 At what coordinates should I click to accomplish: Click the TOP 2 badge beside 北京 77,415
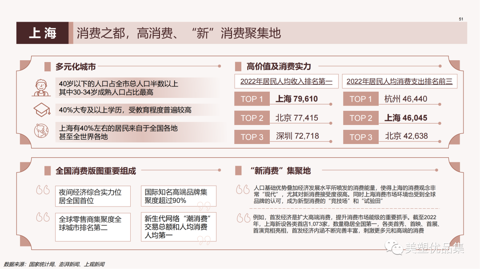click(252, 118)
